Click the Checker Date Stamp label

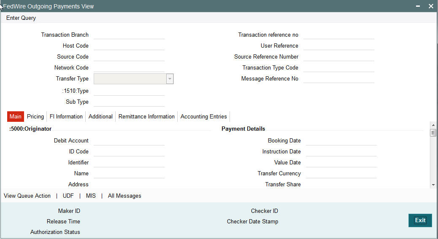[x=252, y=221]
